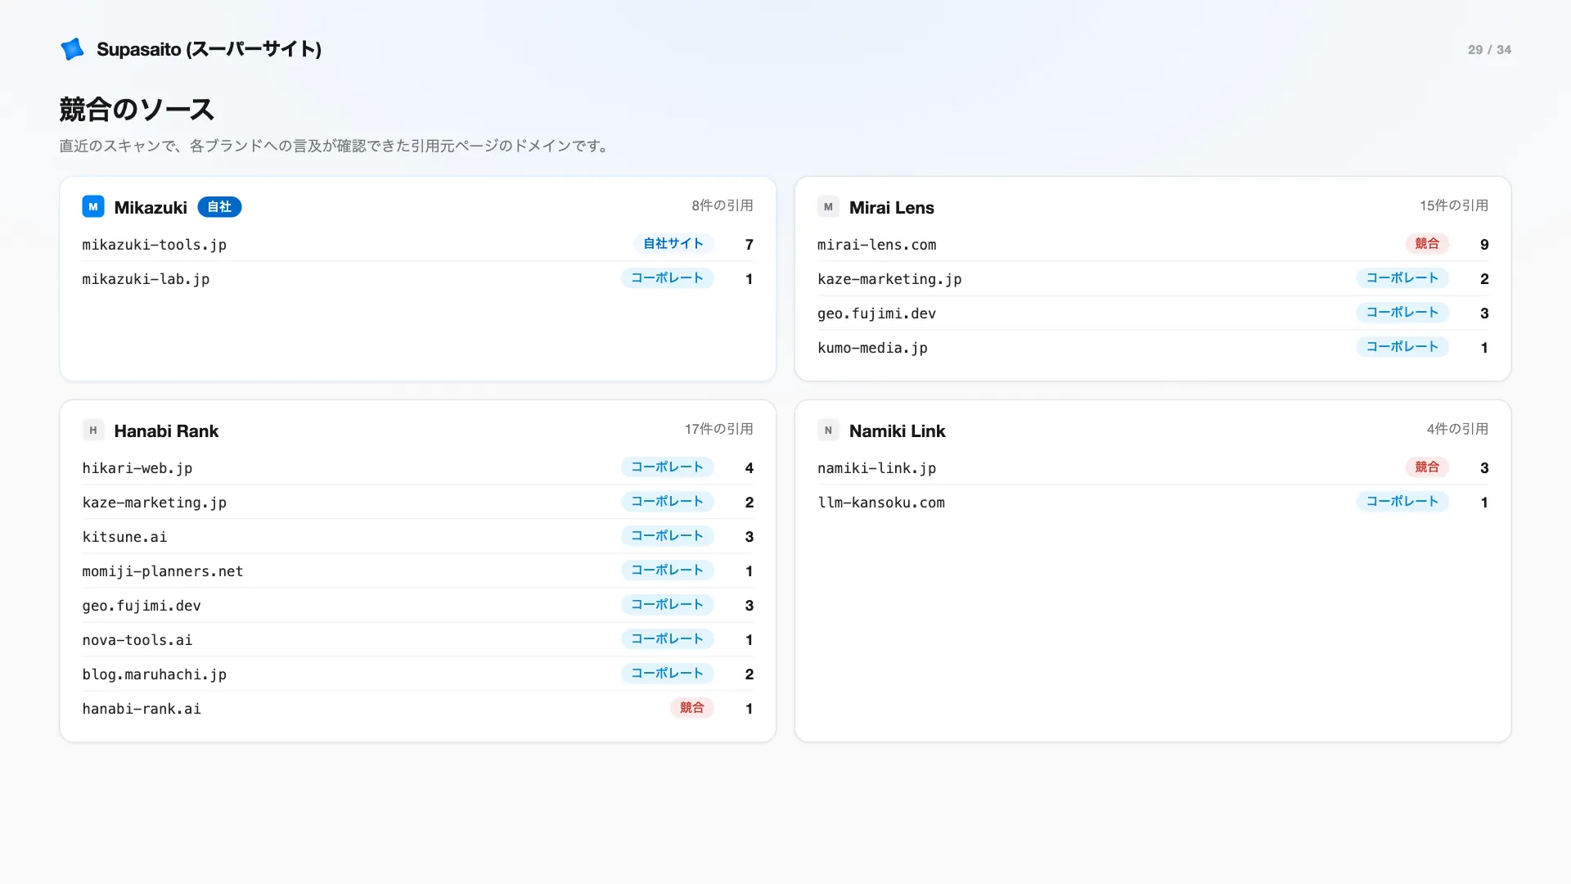Select kaze-marketing.jp in the Mirai Lens card
The width and height of the screenshot is (1571, 884).
pyautogui.click(x=889, y=279)
